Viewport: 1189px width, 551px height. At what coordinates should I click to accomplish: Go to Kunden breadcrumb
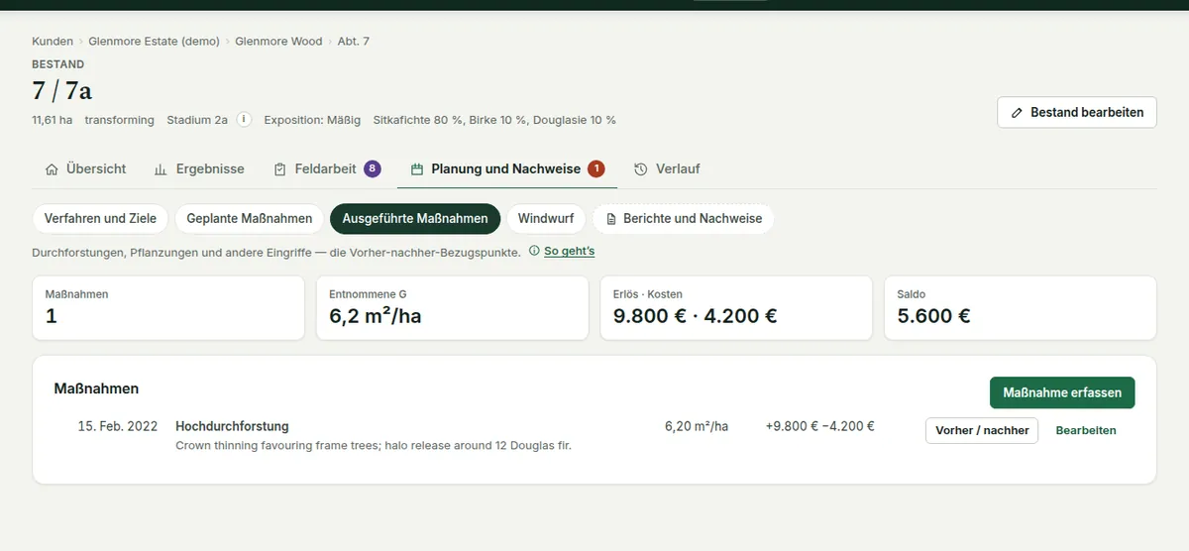point(53,42)
